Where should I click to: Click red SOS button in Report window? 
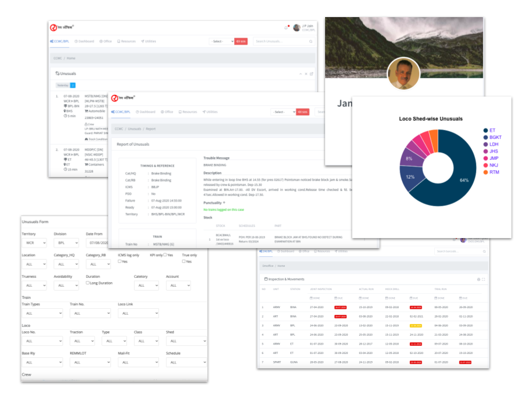pos(303,112)
